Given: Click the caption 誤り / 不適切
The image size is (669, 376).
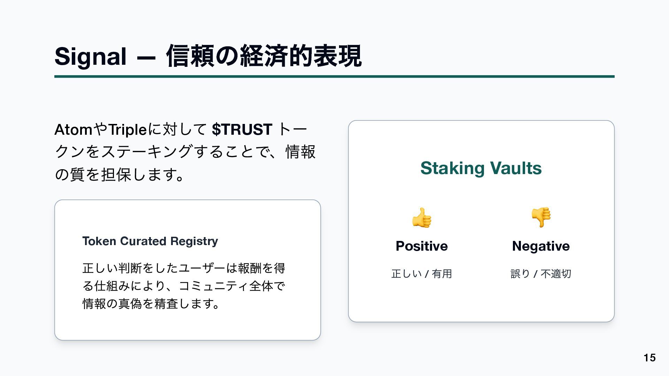Looking at the screenshot, I should coord(541,274).
